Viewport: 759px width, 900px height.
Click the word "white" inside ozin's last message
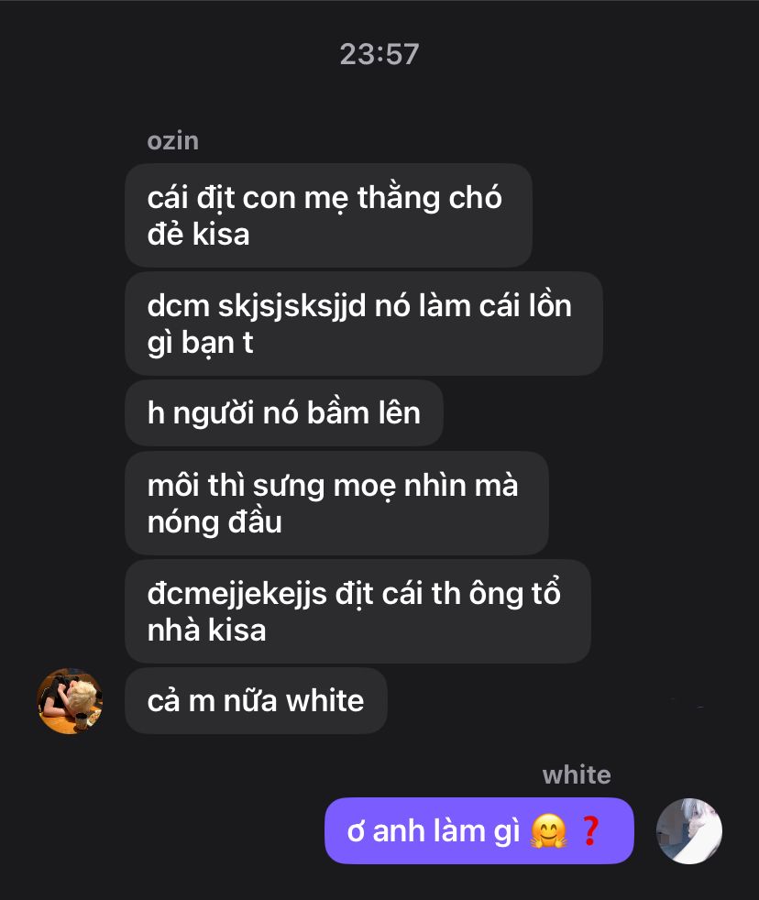(x=324, y=701)
